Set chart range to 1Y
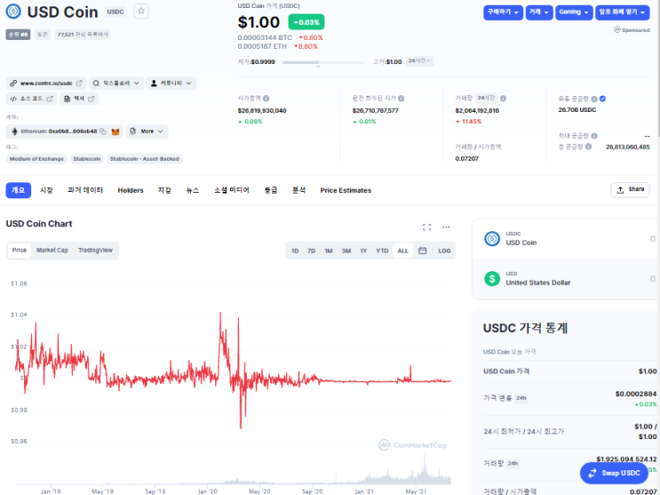 point(363,251)
